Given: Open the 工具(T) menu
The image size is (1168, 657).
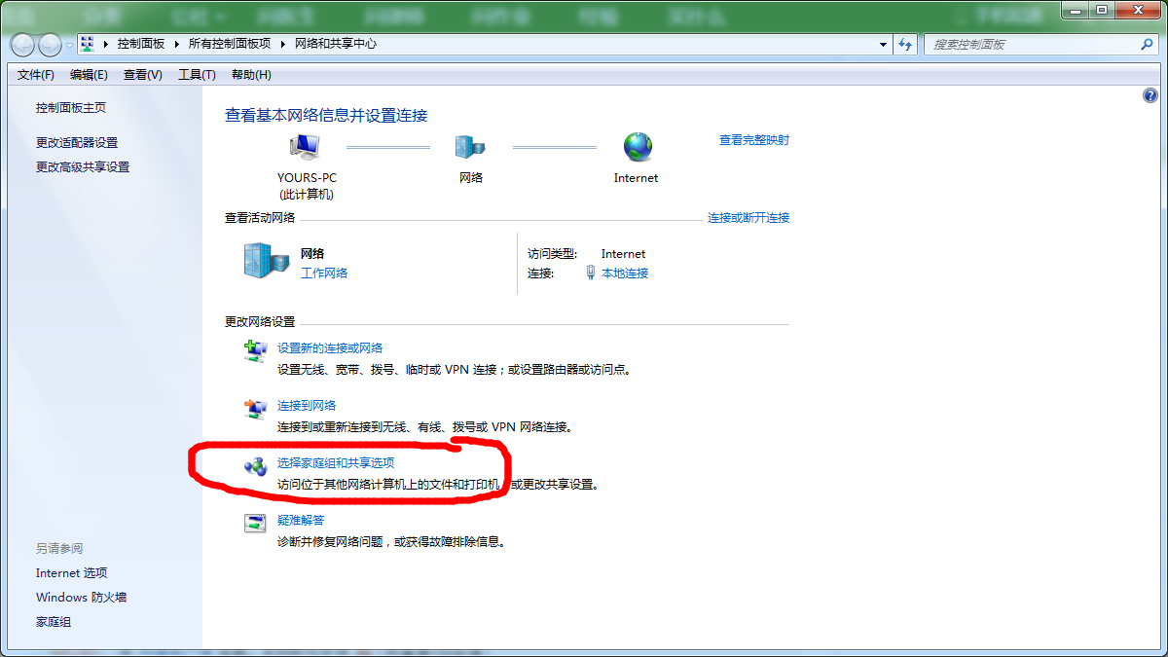Looking at the screenshot, I should click(x=197, y=75).
